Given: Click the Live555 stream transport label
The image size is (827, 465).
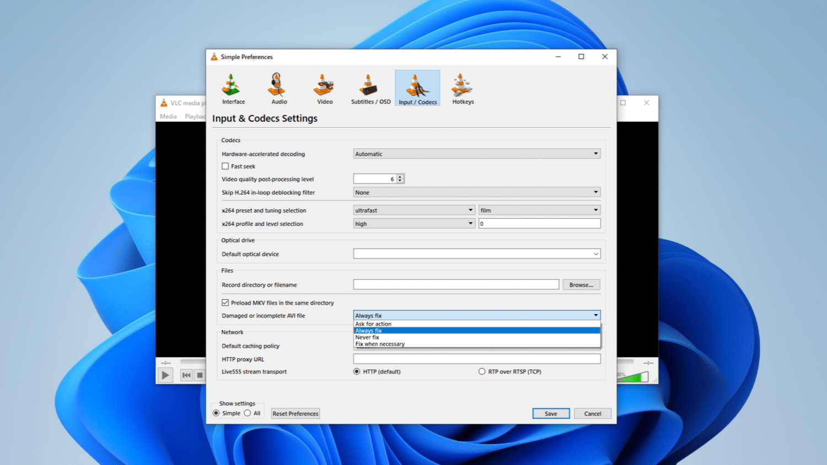Looking at the screenshot, I should pyautogui.click(x=254, y=372).
